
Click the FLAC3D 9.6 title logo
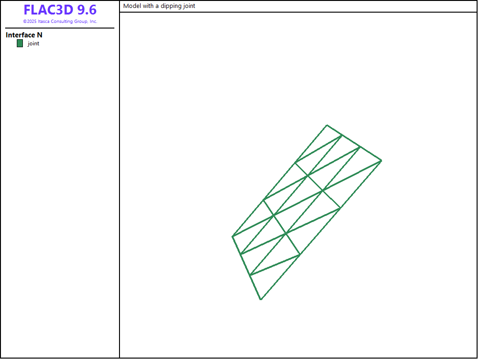click(60, 10)
